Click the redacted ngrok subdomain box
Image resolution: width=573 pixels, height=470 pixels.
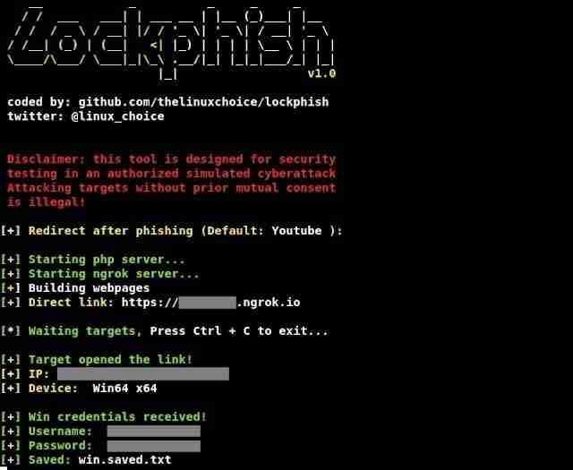click(x=207, y=303)
